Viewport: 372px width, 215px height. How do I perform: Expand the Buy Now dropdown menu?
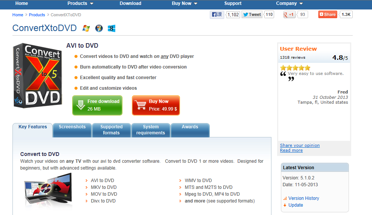click(184, 3)
